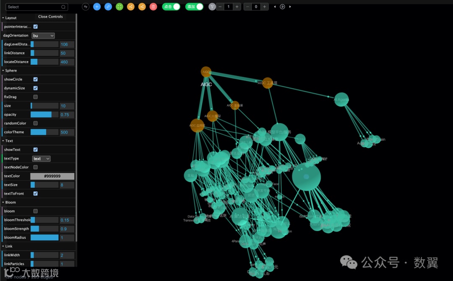Viewport: 453px width, 281px height.
Task: Click the search magnifier in the Select box
Action: [x=63, y=7]
